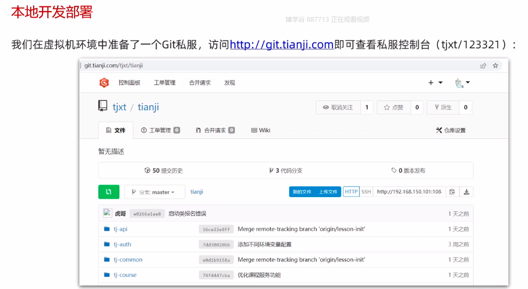Image resolution: width=528 pixels, height=289 pixels.
Task: Select the SSH clone option
Action: coord(366,192)
